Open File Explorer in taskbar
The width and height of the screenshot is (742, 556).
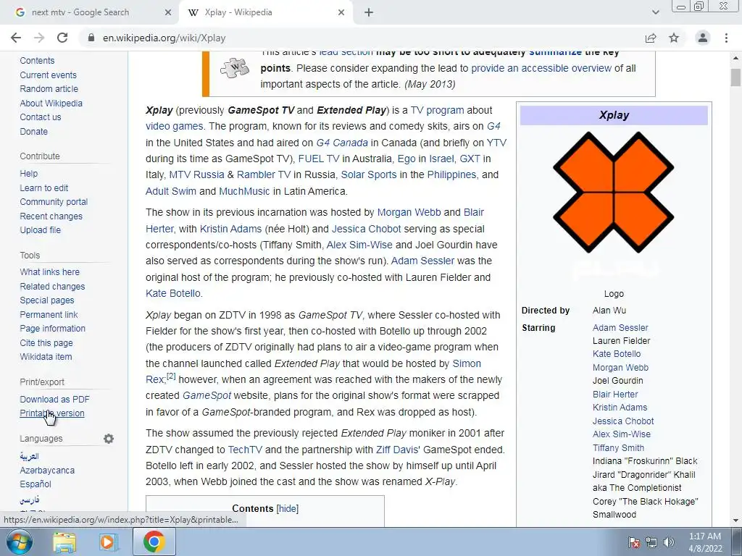tap(64, 542)
